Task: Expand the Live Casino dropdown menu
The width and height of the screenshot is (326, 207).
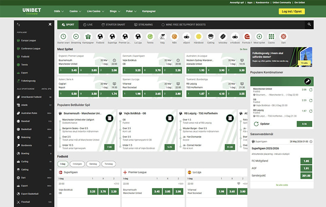Action: pos(96,11)
